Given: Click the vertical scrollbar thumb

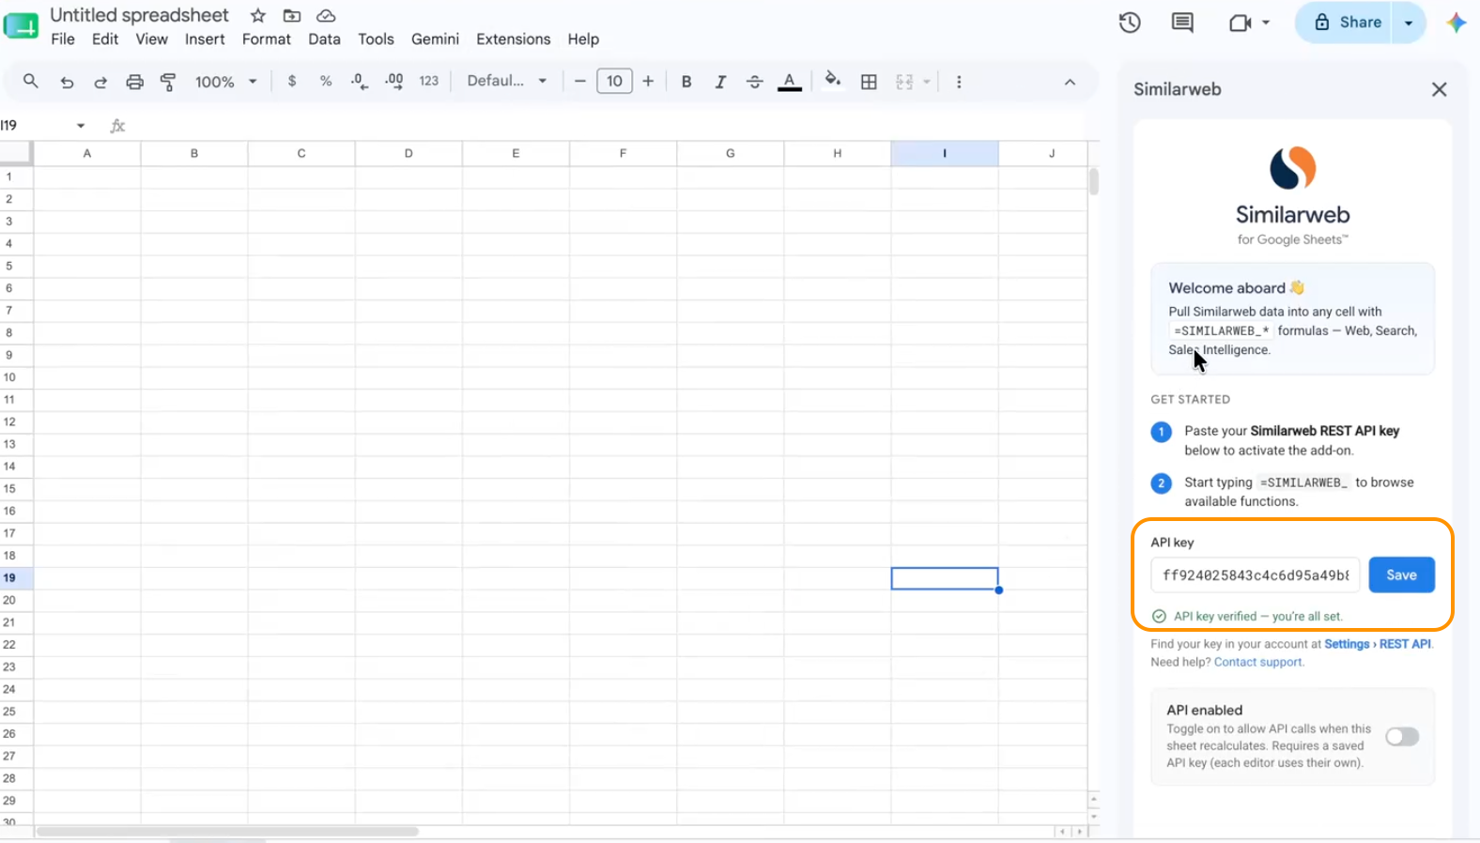Looking at the screenshot, I should [x=1094, y=181].
